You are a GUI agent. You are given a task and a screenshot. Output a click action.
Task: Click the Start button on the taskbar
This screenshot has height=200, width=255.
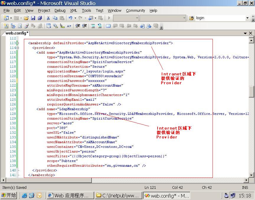[x=9, y=195]
